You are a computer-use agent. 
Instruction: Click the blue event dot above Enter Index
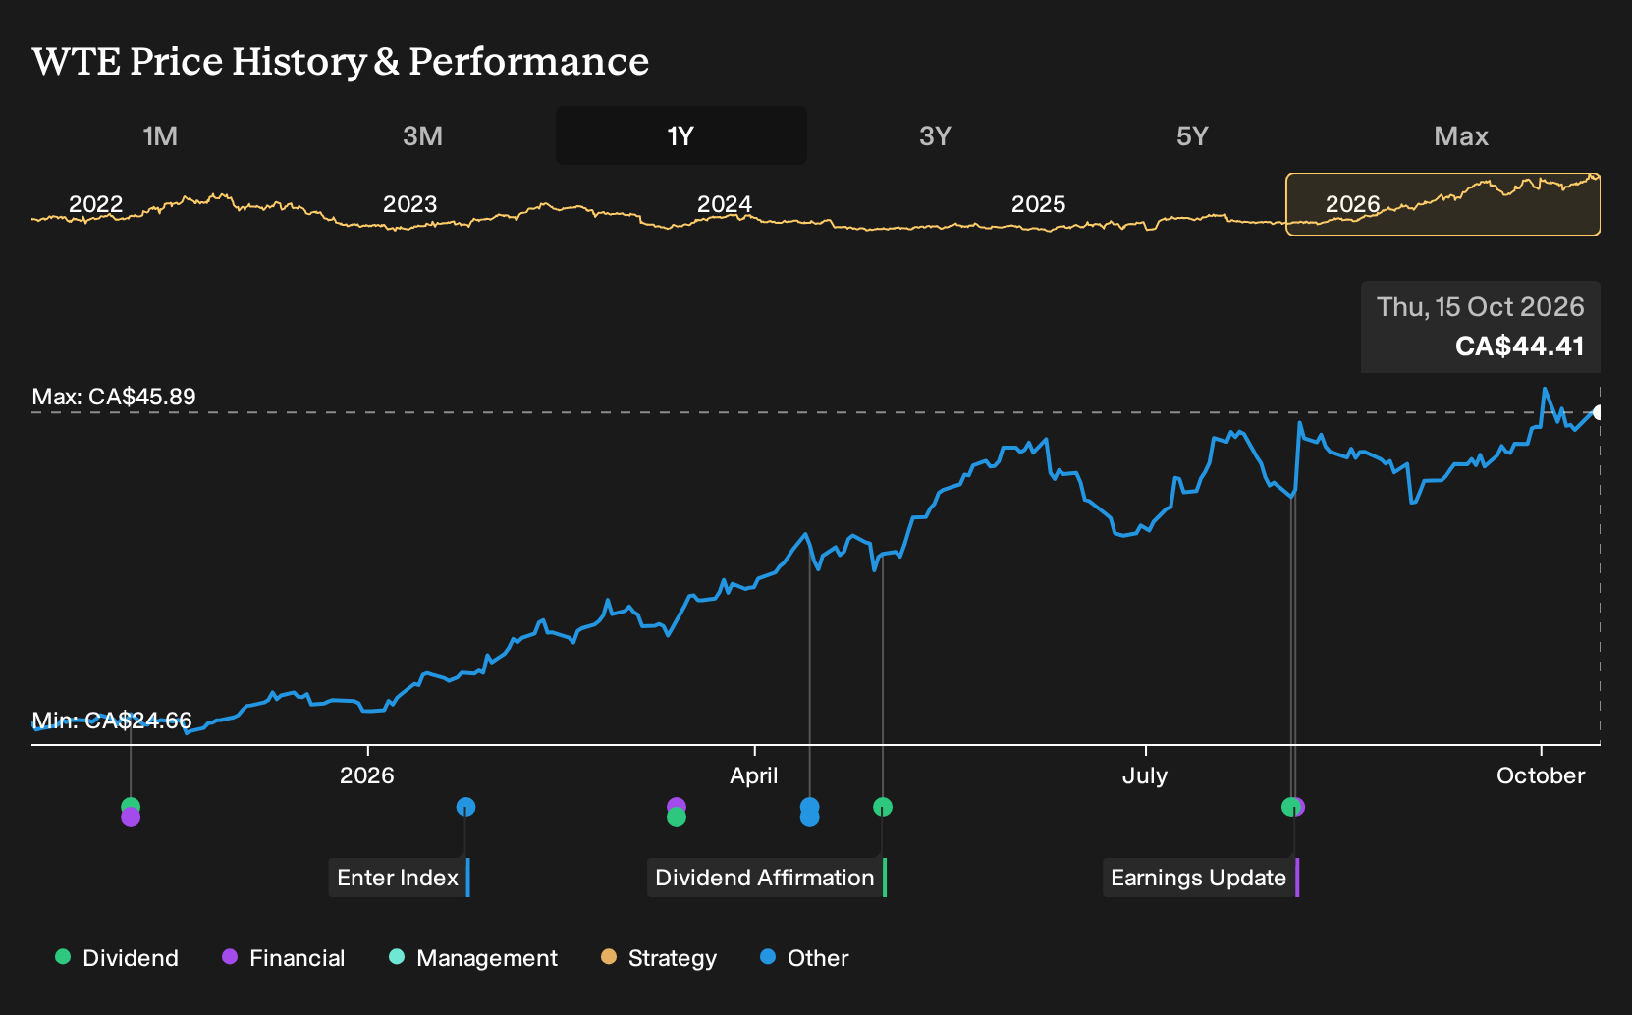[465, 807]
